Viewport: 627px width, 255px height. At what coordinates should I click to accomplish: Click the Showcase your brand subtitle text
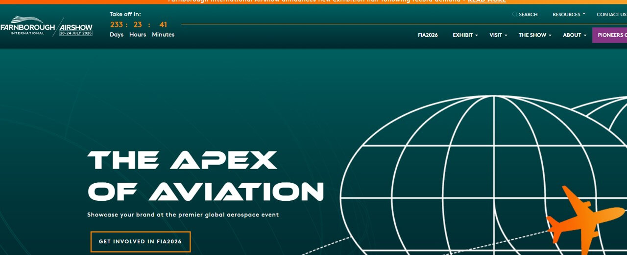[x=183, y=214]
